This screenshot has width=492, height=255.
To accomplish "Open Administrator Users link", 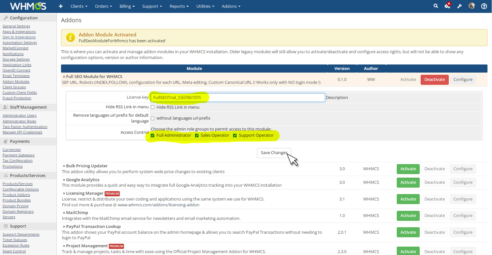I will click(x=19, y=115).
